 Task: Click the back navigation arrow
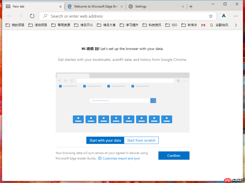[9, 16]
